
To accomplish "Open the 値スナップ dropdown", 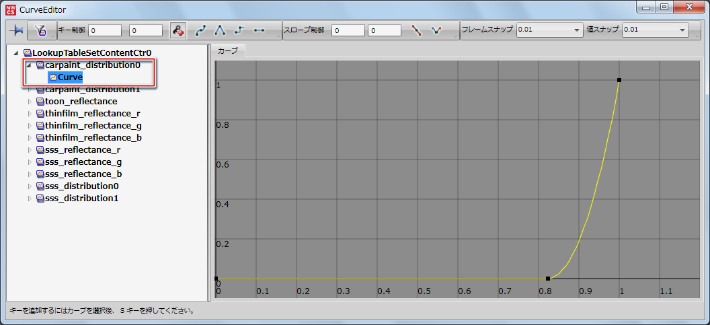I will pos(682,30).
